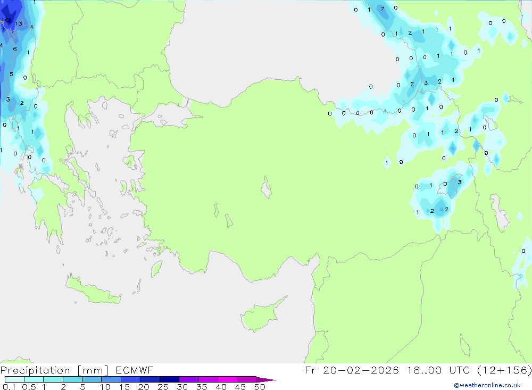This screenshot has width=532, height=390.
Task: Click the '(12+156)' forecast run text
Action: [x=504, y=370]
